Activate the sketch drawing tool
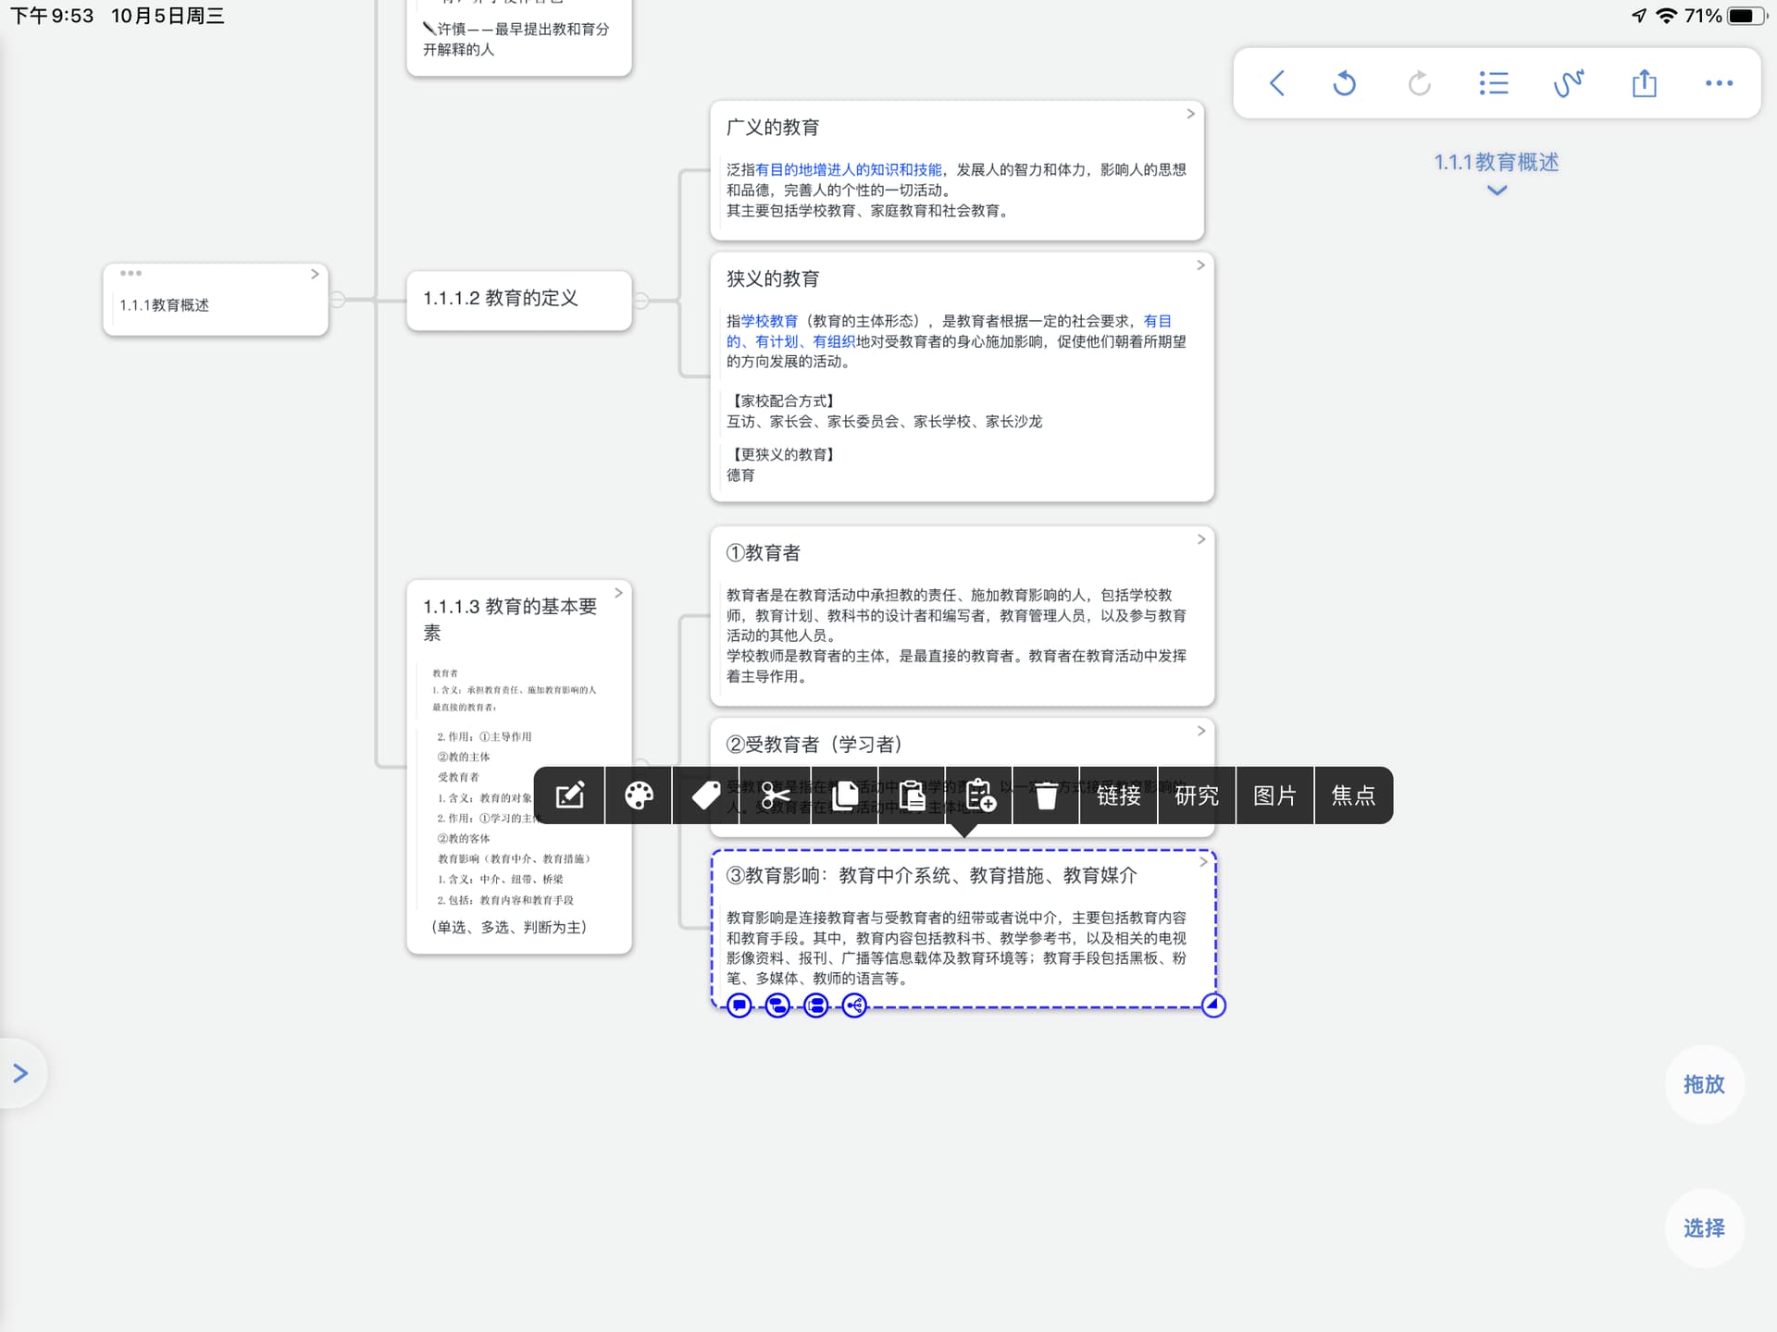The image size is (1777, 1332). tap(1569, 83)
